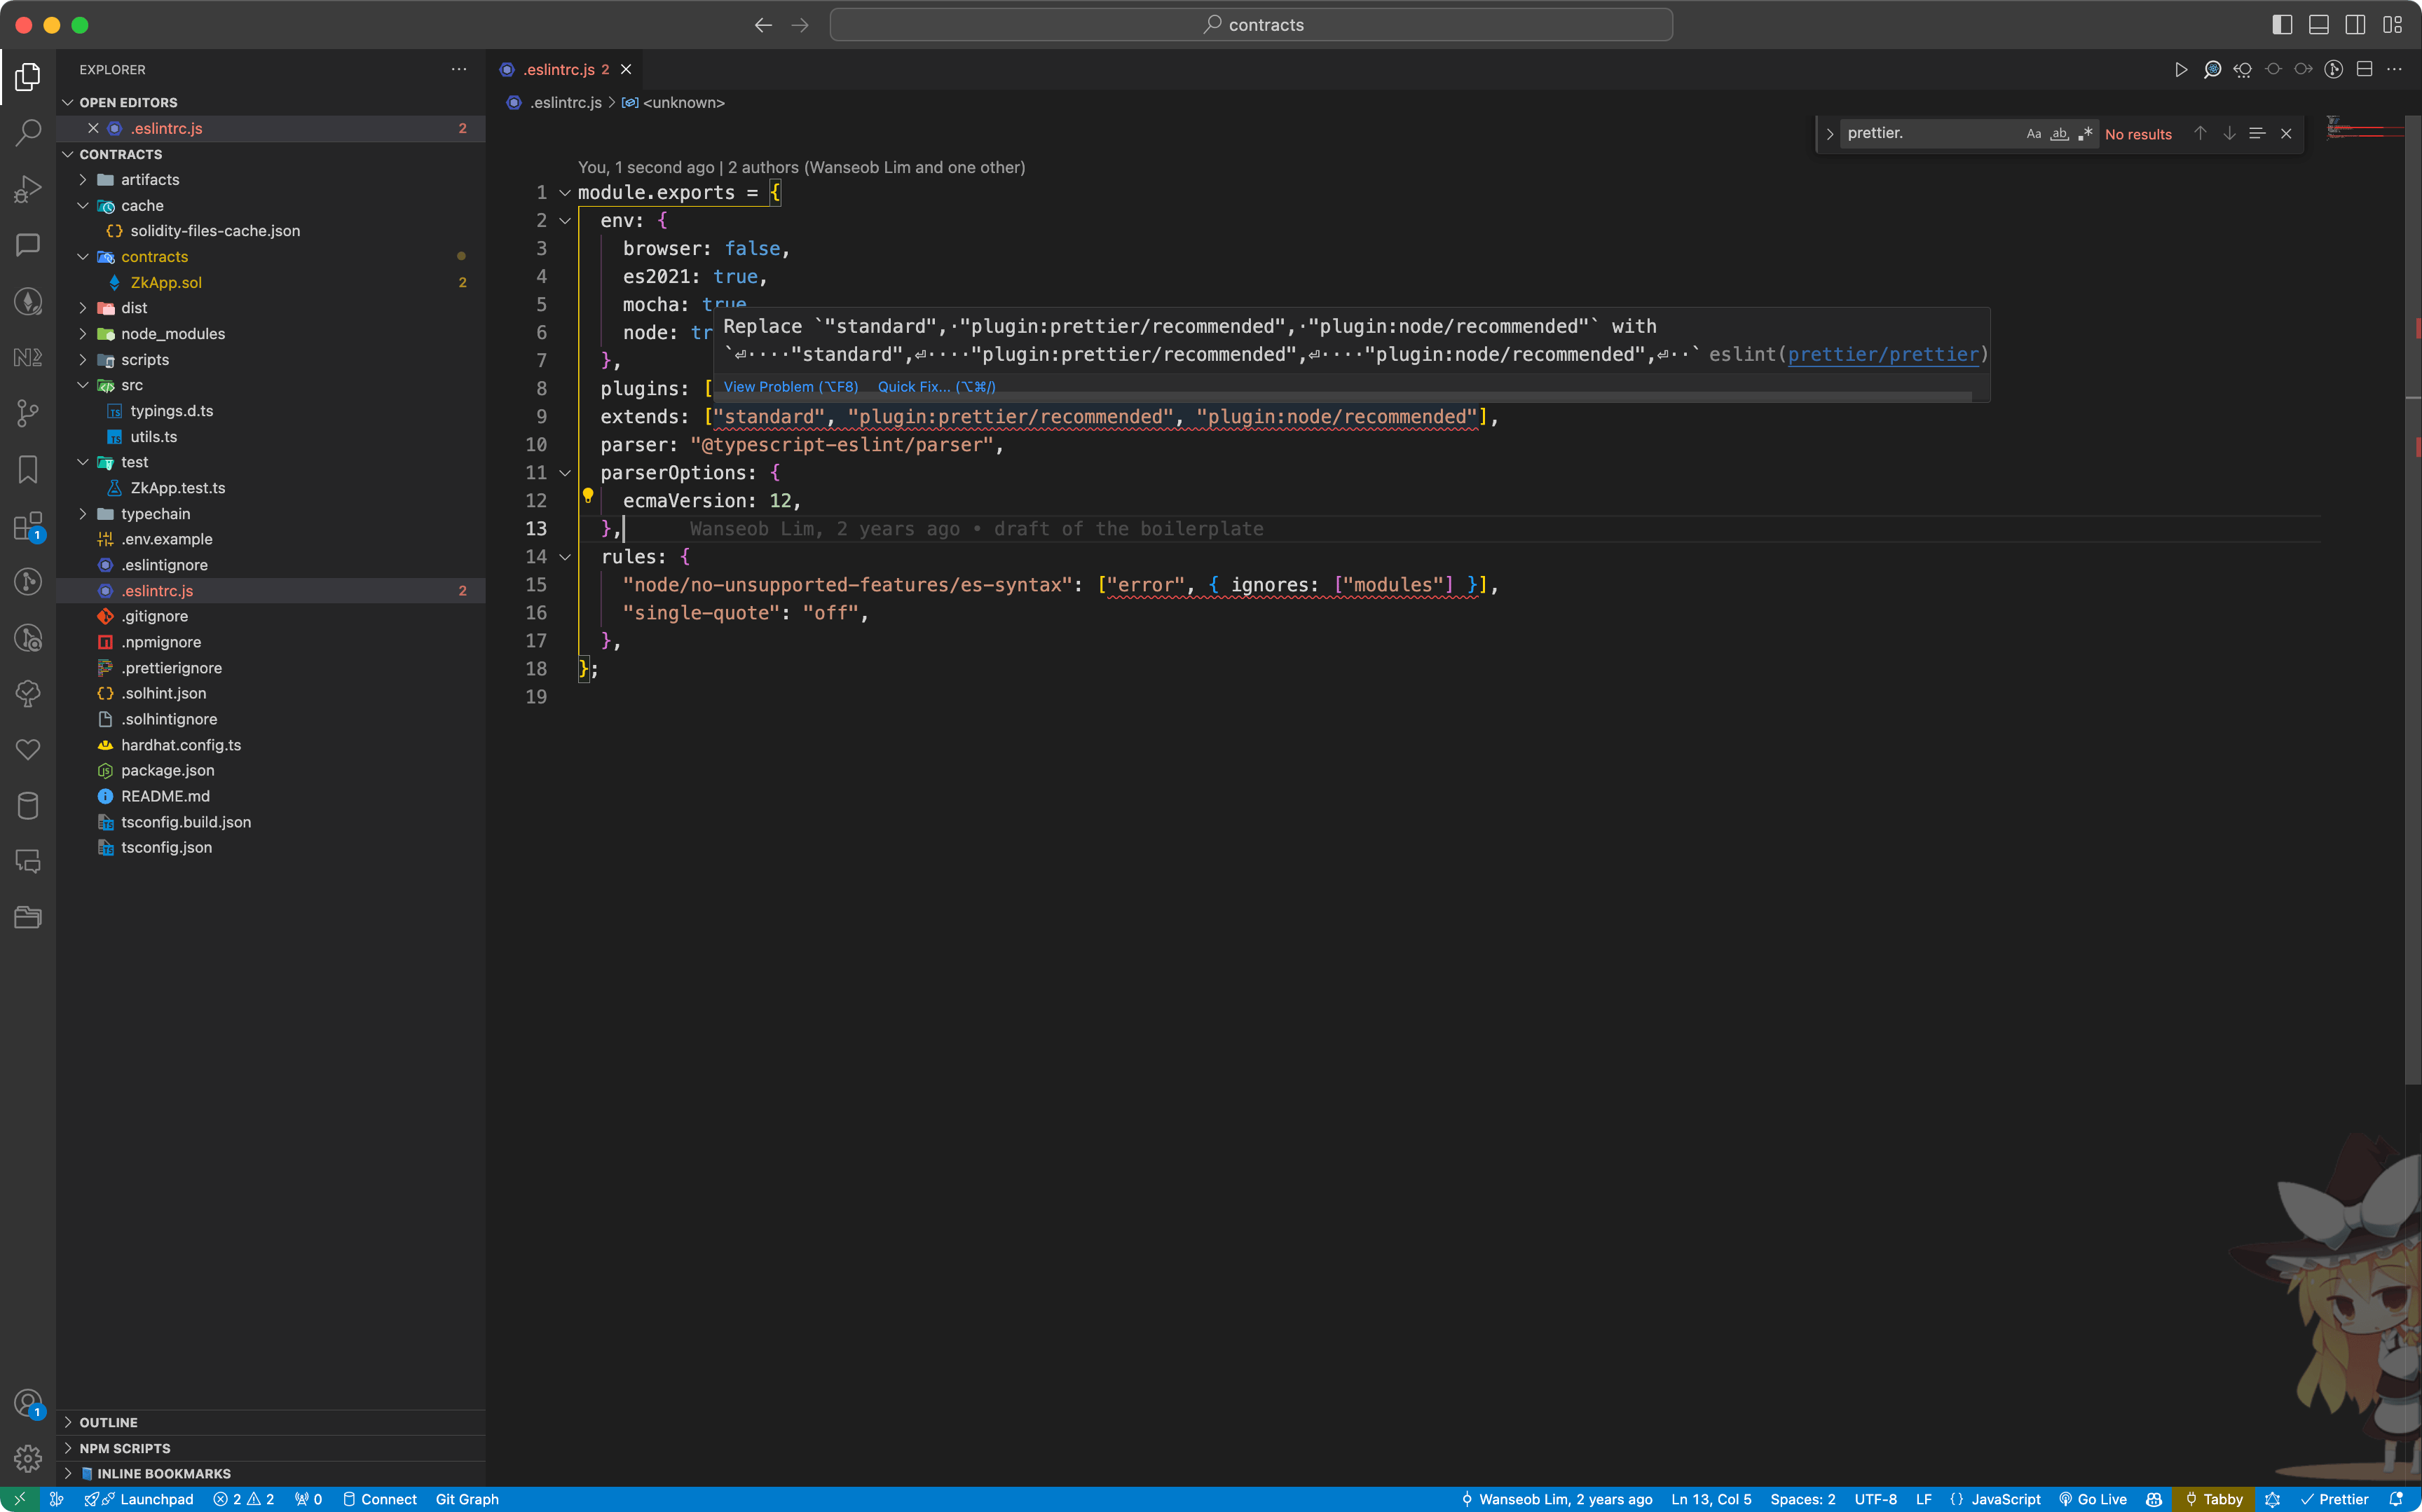
Task: Open the database view icon in activity bar
Action: [x=28, y=806]
